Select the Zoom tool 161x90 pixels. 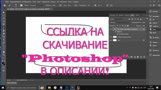[4, 55]
